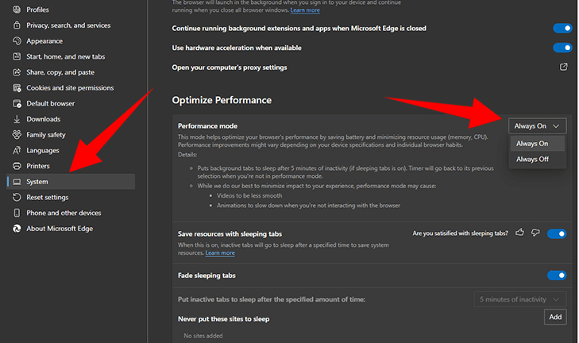This screenshot has width=579, height=343.
Task: Click the No sites added text
Action: [203, 336]
